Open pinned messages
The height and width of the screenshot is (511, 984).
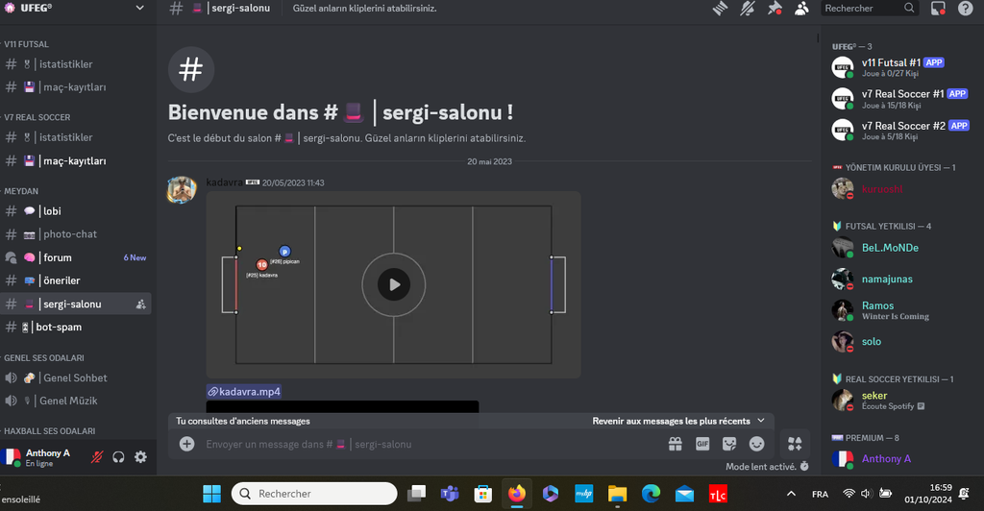pyautogui.click(x=775, y=9)
